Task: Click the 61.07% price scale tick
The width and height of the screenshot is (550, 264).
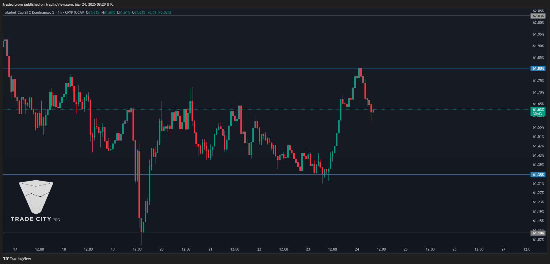Action: (x=538, y=240)
